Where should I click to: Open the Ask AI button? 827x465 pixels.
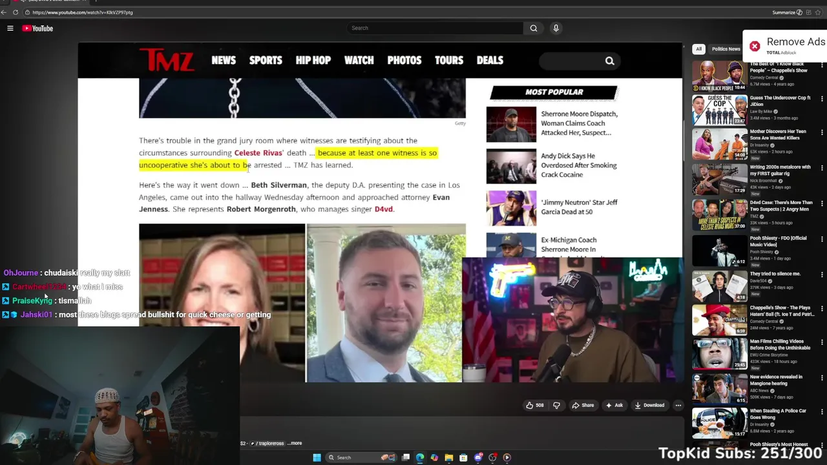[x=614, y=406]
